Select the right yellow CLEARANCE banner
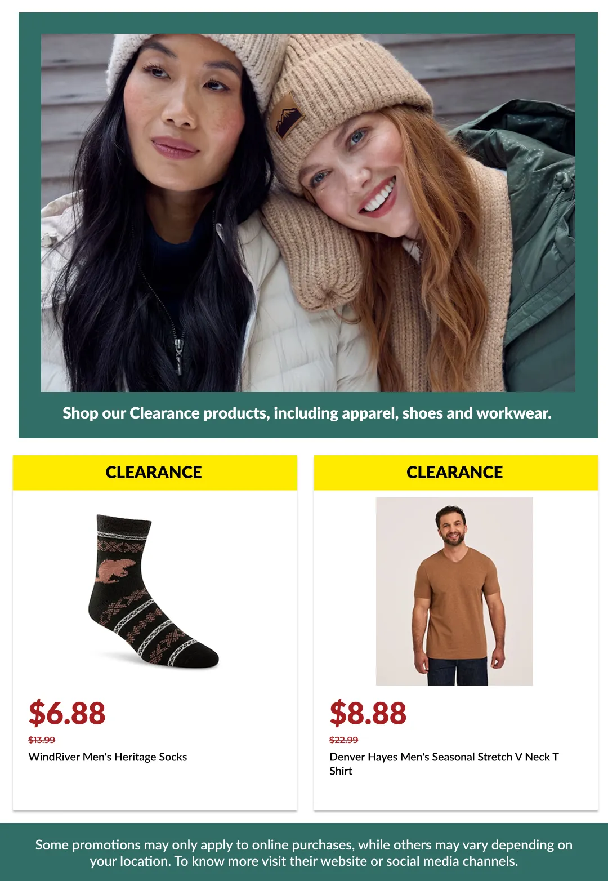Image resolution: width=608 pixels, height=881 pixels. tap(456, 473)
